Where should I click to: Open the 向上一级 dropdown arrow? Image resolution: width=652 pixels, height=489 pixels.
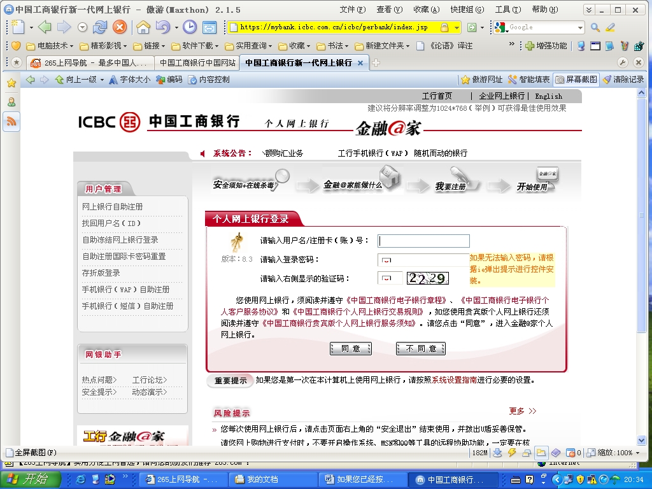102,80
